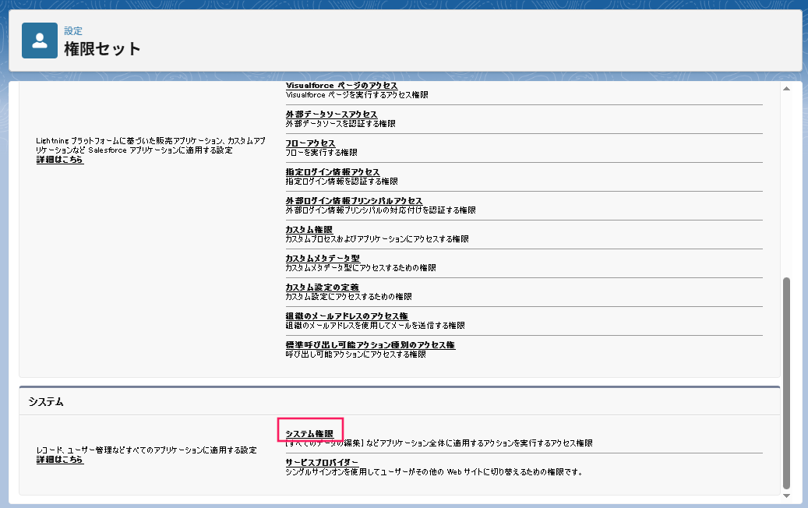Click text 外部データソースを認証する権限
808x508 pixels.
click(340, 124)
